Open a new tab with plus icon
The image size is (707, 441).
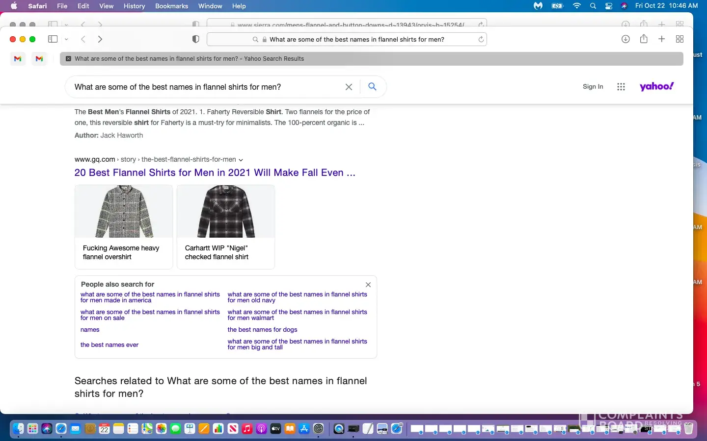click(x=662, y=39)
